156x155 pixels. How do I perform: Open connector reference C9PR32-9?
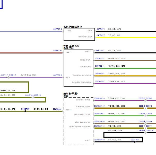[99, 81]
